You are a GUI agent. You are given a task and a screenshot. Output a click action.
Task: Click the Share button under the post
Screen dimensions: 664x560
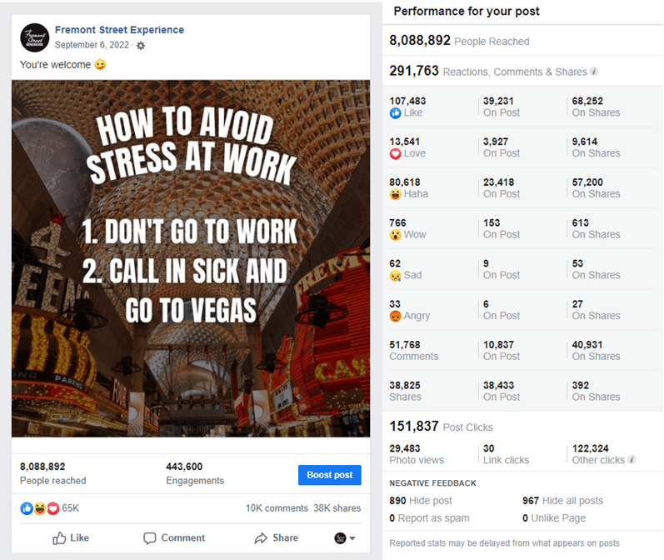276,538
